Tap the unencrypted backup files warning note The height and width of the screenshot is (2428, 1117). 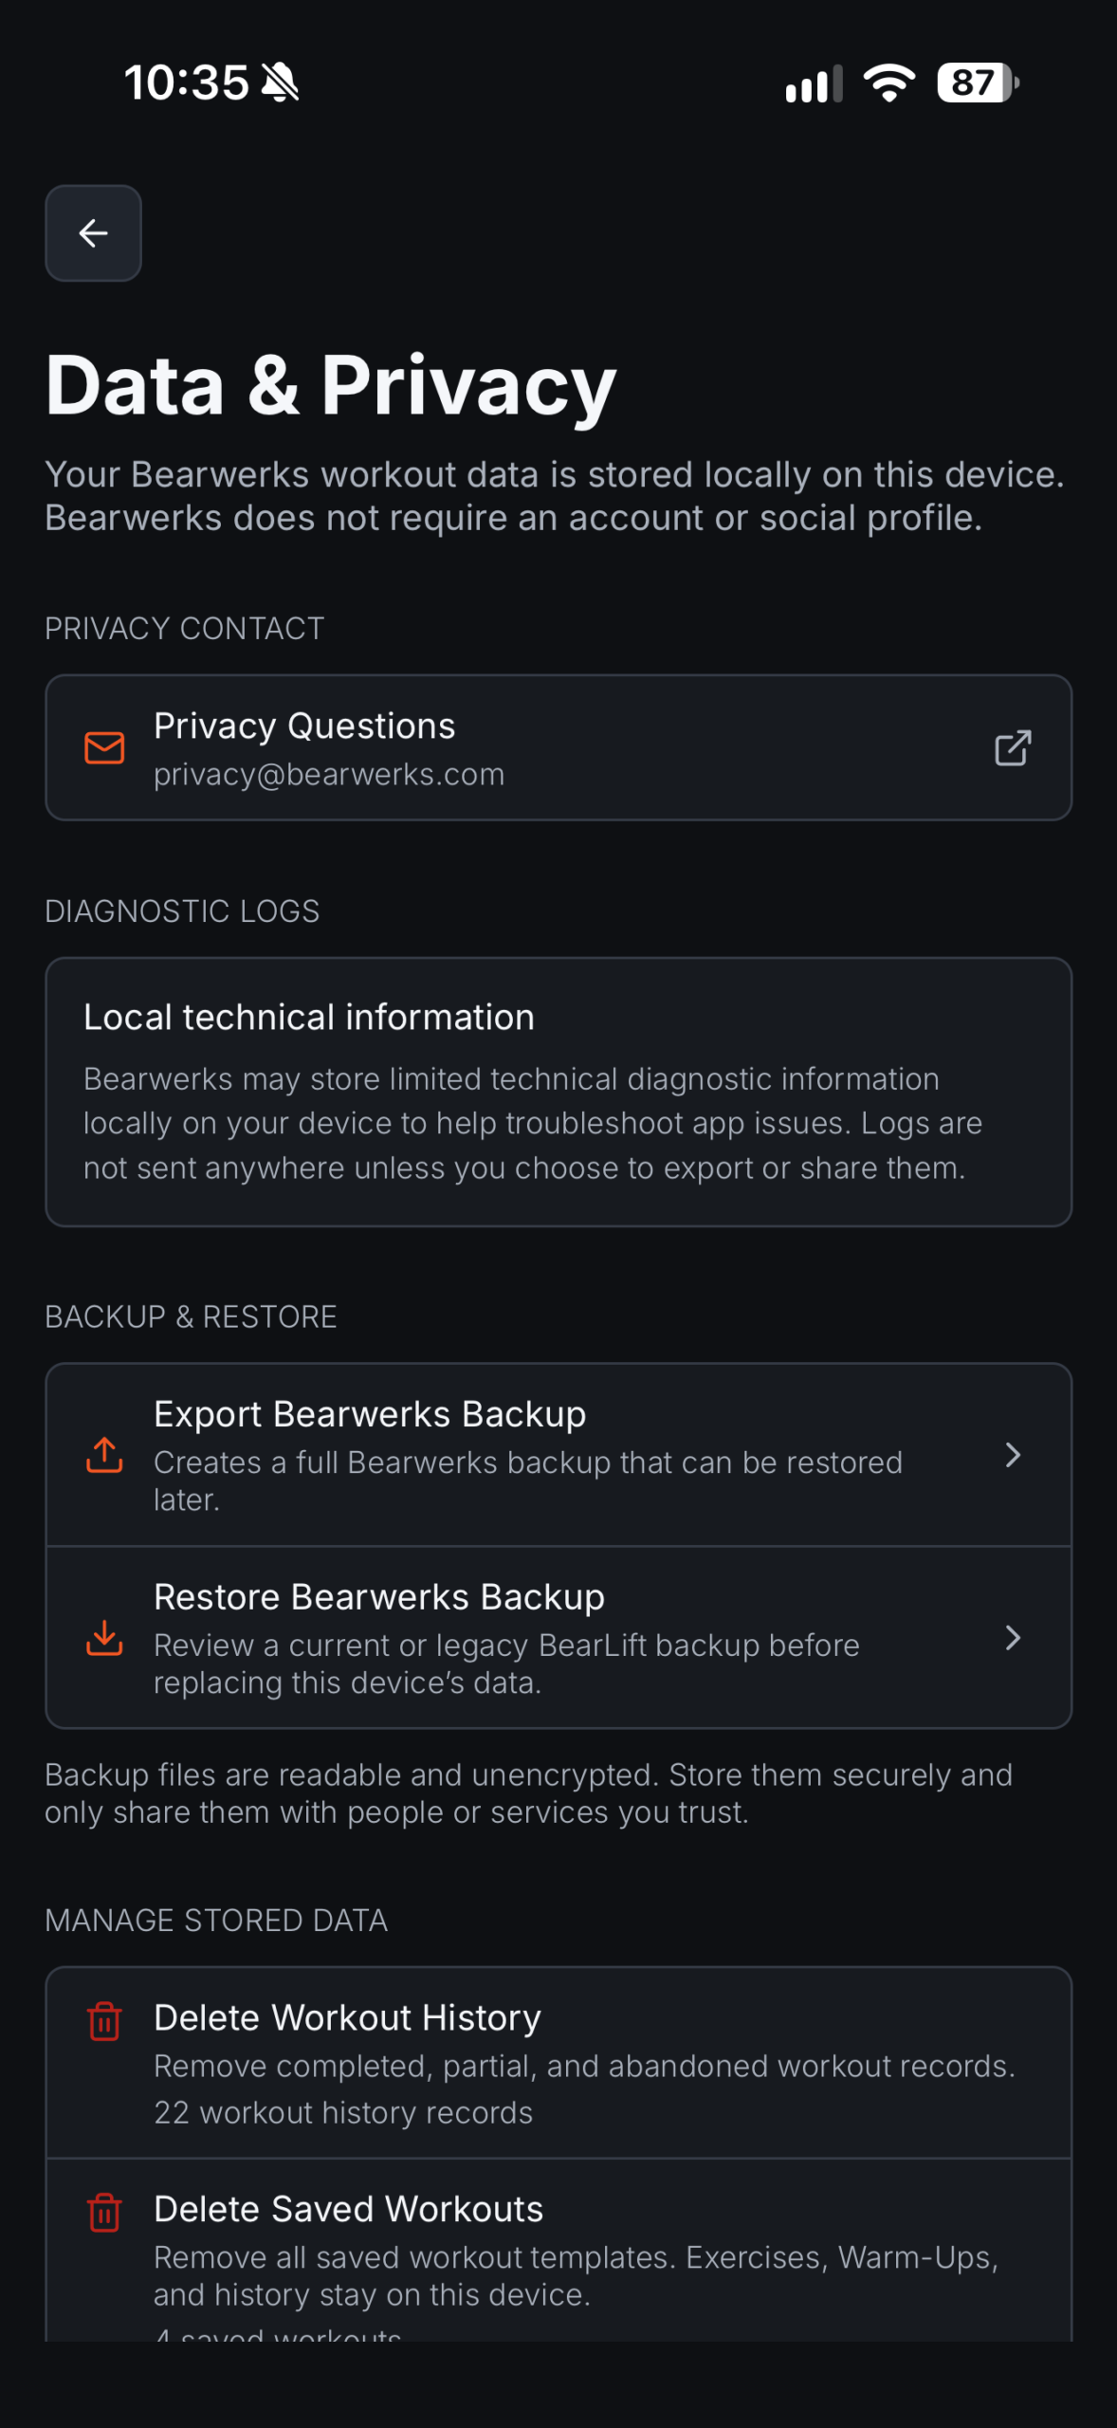(529, 1793)
